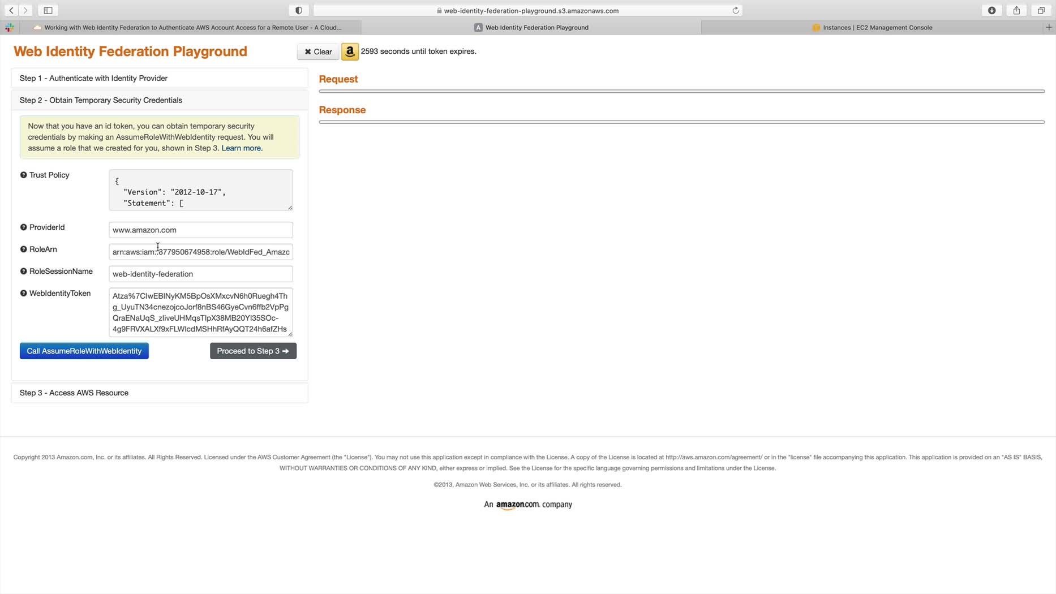Click the WebIdentityToken resize handle
This screenshot has height=594, width=1056.
[290, 334]
